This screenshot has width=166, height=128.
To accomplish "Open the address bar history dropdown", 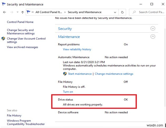I will click(x=115, y=12).
